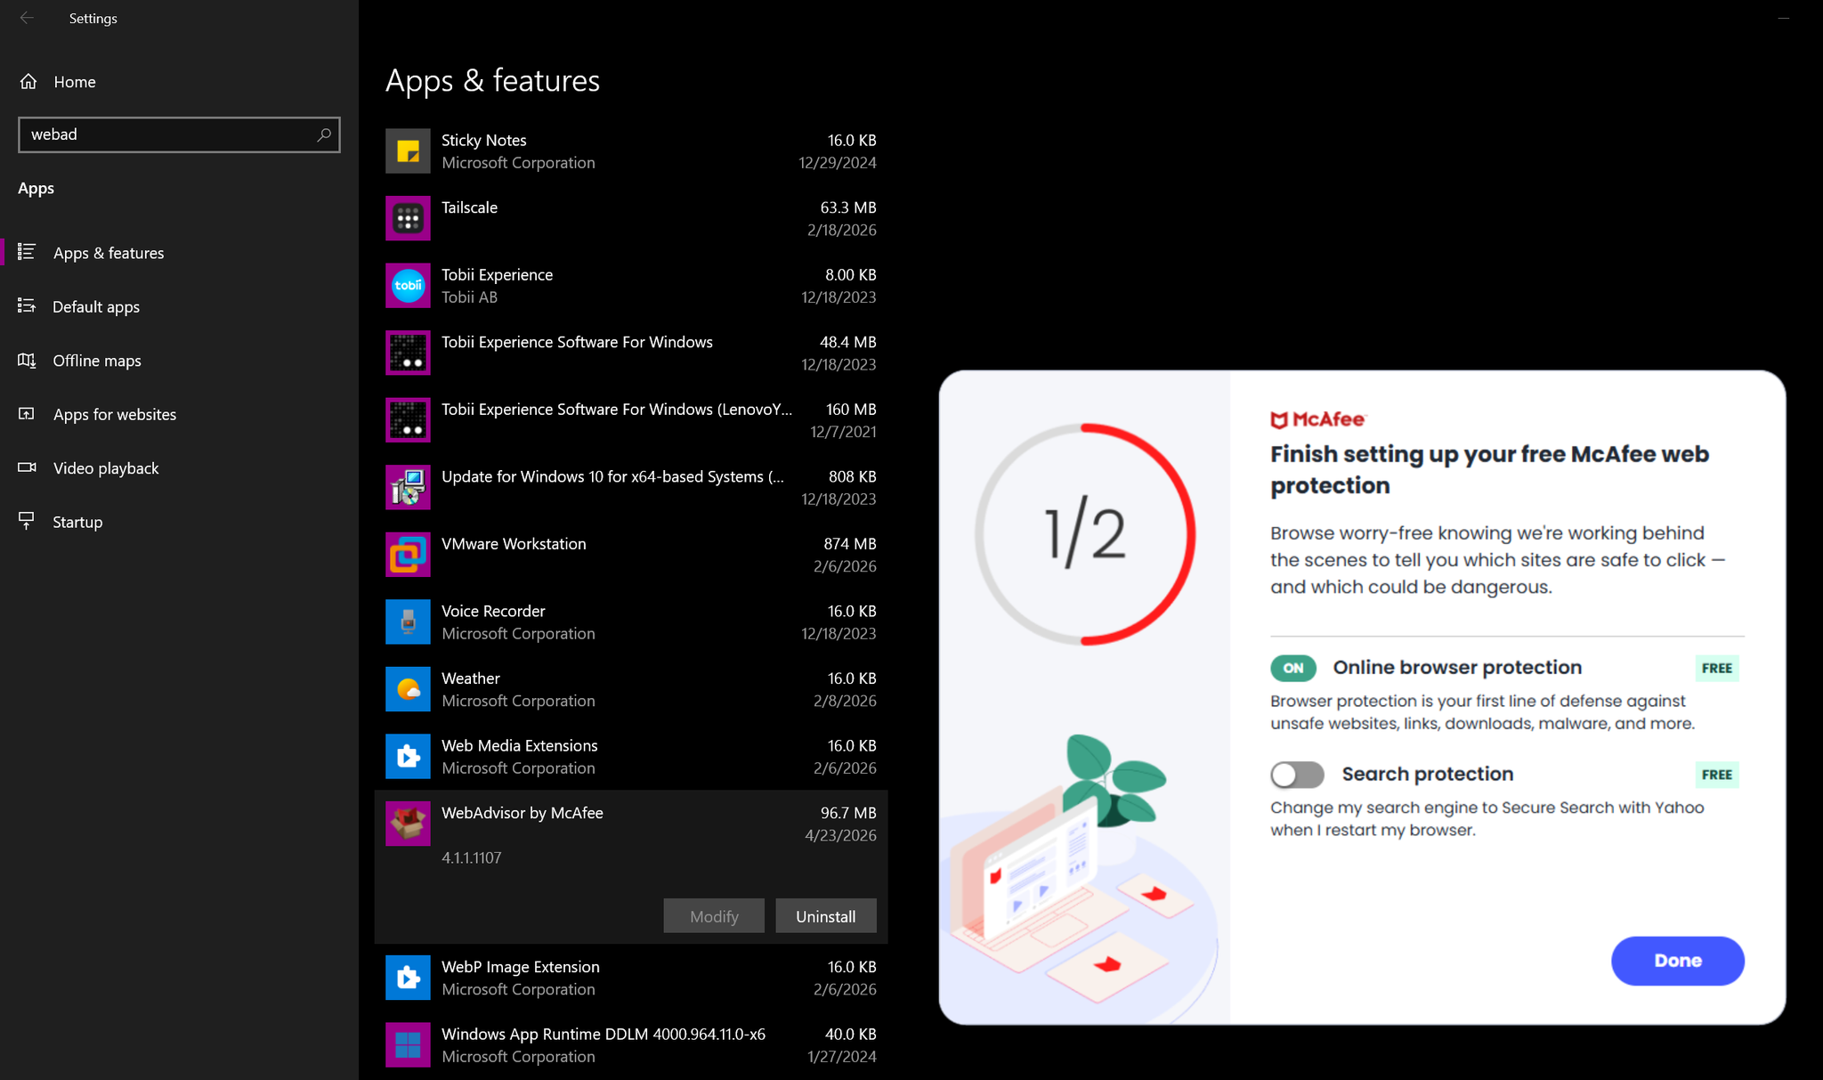The width and height of the screenshot is (1823, 1080).
Task: Enable Search protection
Action: 1297,775
